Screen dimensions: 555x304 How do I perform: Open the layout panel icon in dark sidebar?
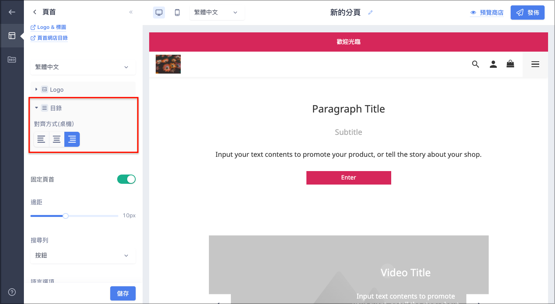coord(12,36)
